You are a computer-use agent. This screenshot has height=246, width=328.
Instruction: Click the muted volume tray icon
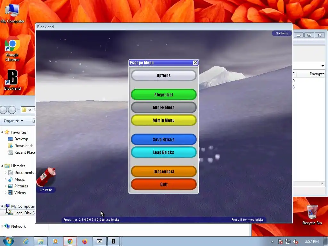coord(295,242)
